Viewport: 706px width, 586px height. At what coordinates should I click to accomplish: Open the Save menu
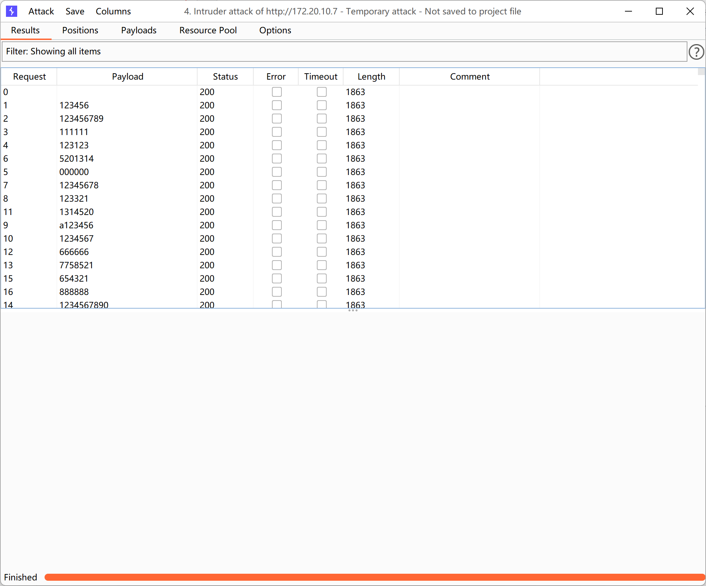[75, 11]
